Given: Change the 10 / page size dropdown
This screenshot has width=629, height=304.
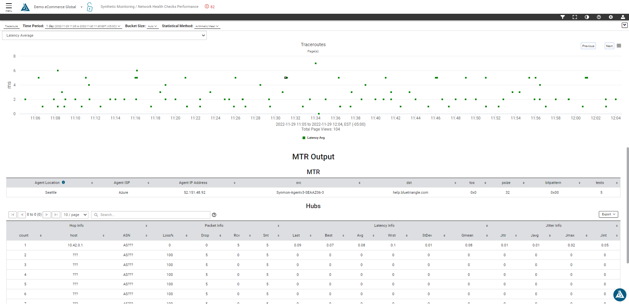Looking at the screenshot, I should click(75, 215).
